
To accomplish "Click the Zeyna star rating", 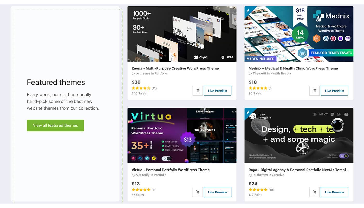I will pyautogui.click(x=141, y=88).
